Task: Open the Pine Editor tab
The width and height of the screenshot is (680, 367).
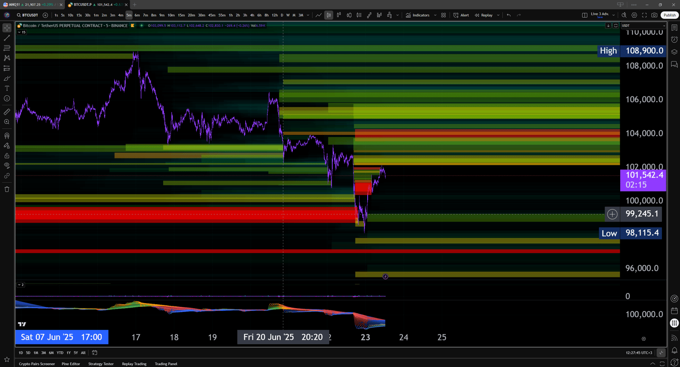Action: coord(71,364)
